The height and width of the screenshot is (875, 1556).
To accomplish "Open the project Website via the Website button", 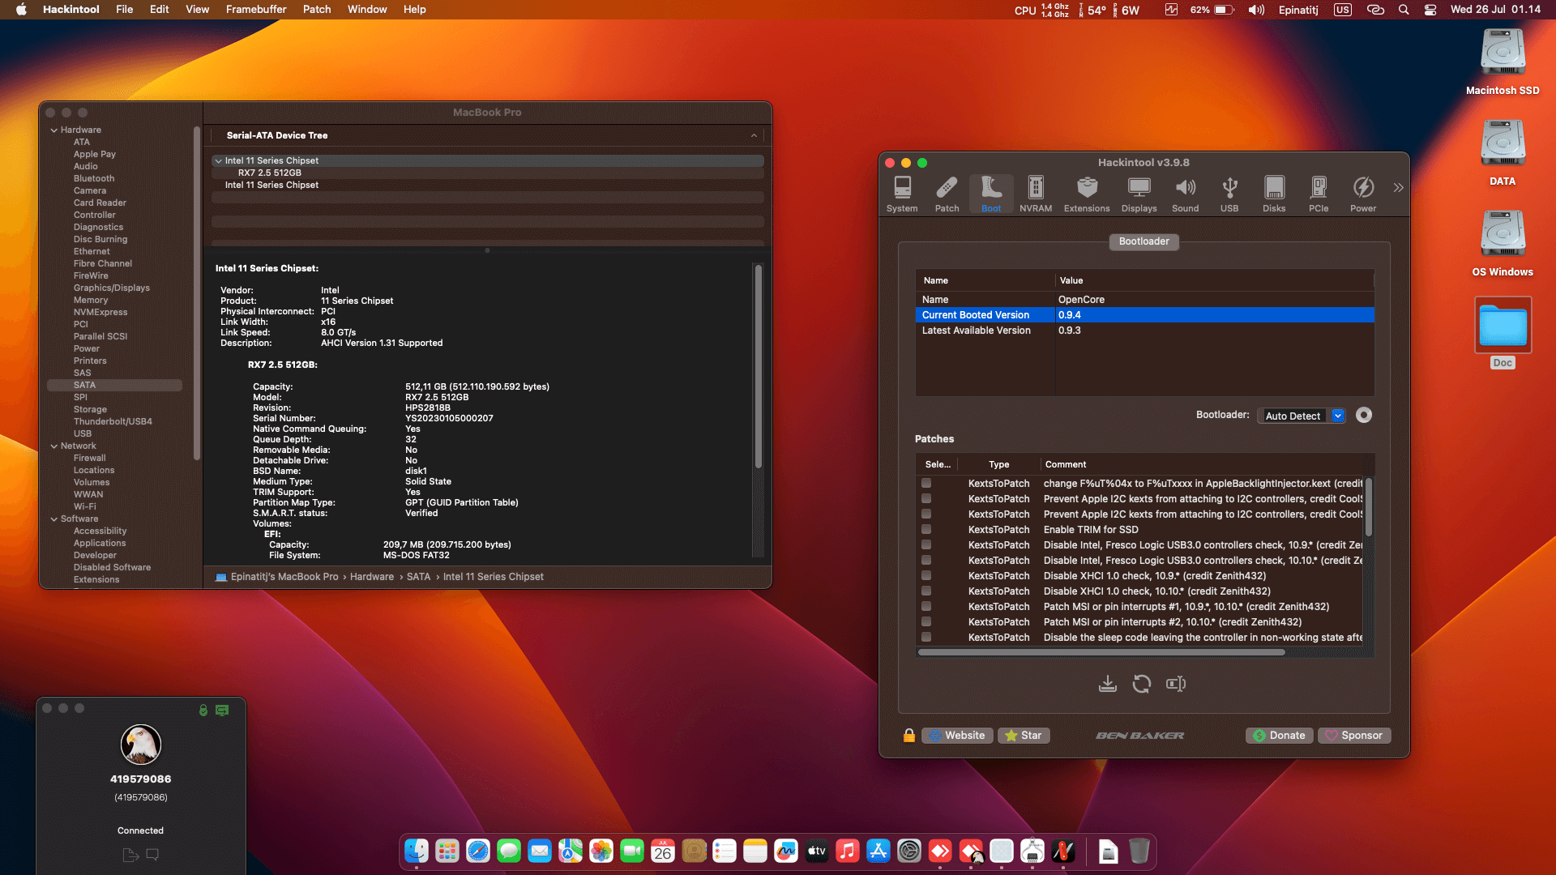I will point(957,735).
